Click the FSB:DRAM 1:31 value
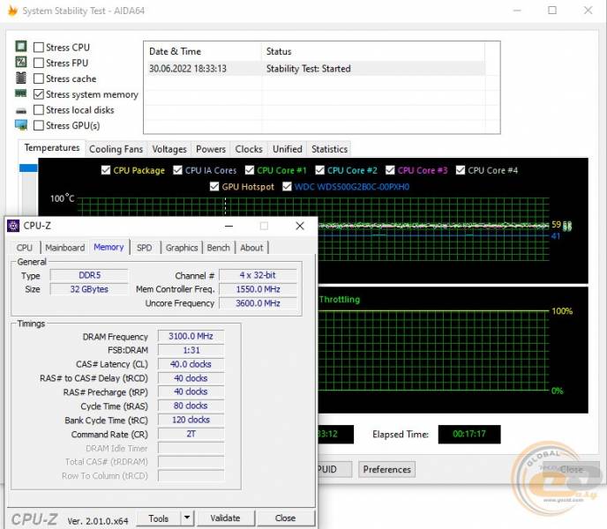The width and height of the screenshot is (607, 529). point(191,350)
